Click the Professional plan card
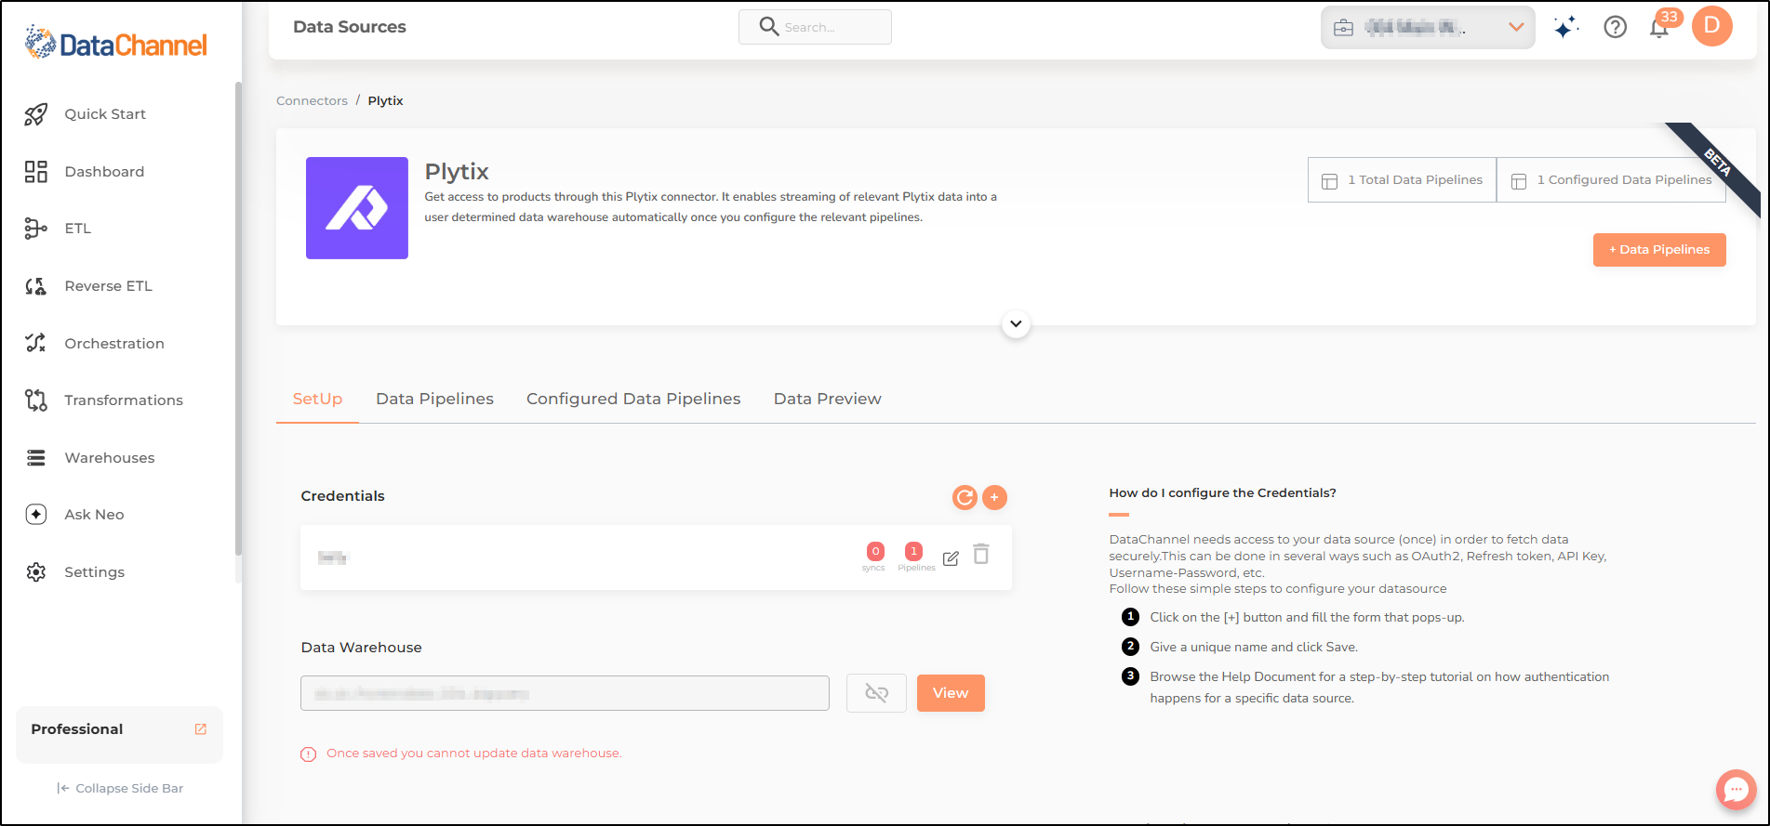 click(x=119, y=735)
